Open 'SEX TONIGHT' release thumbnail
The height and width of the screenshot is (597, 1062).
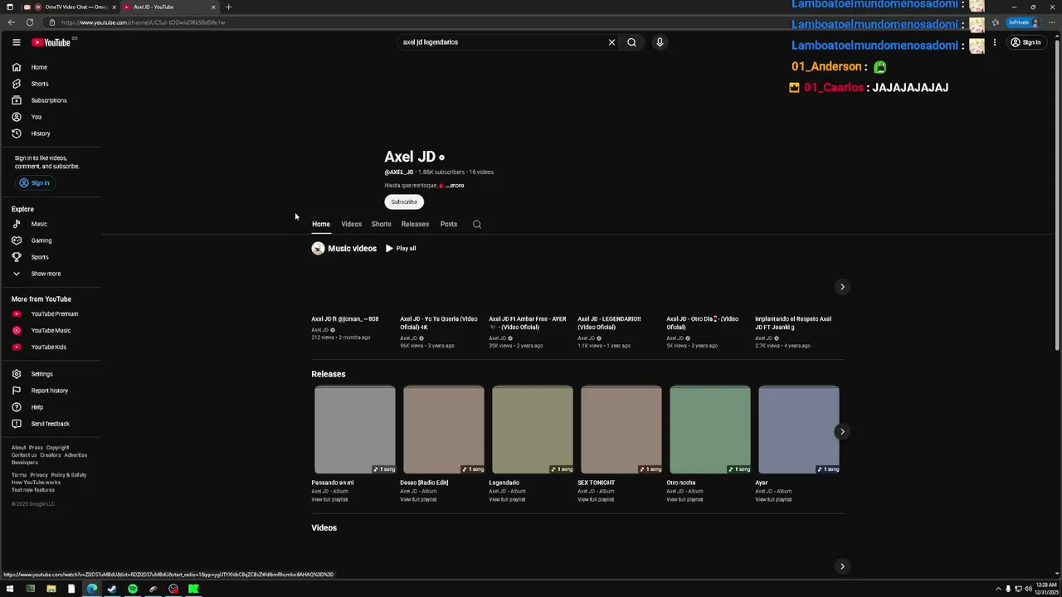coord(621,430)
